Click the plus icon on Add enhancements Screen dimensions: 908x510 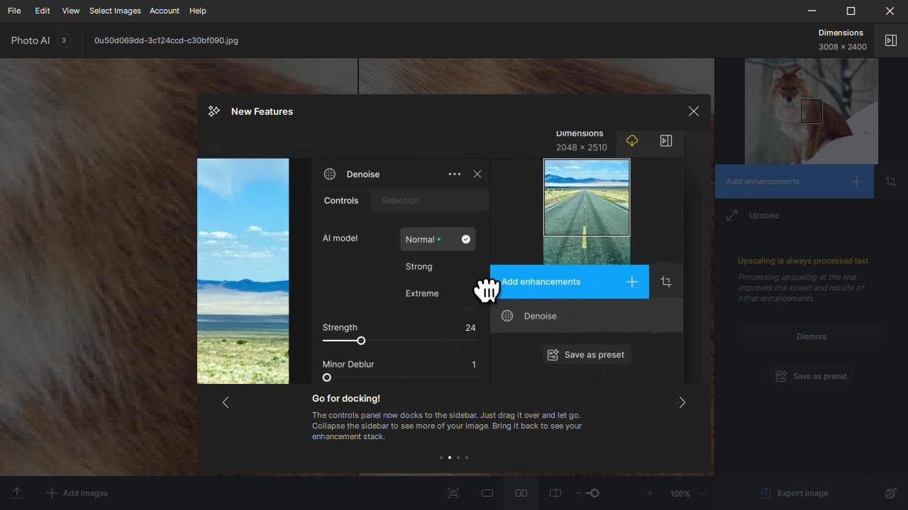(857, 181)
